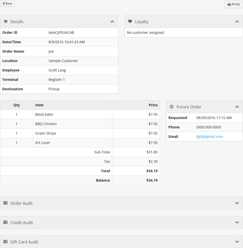Image resolution: width=243 pixels, height=248 pixels.
Task: Click the Green Stripe item row
Action: (x=80, y=133)
